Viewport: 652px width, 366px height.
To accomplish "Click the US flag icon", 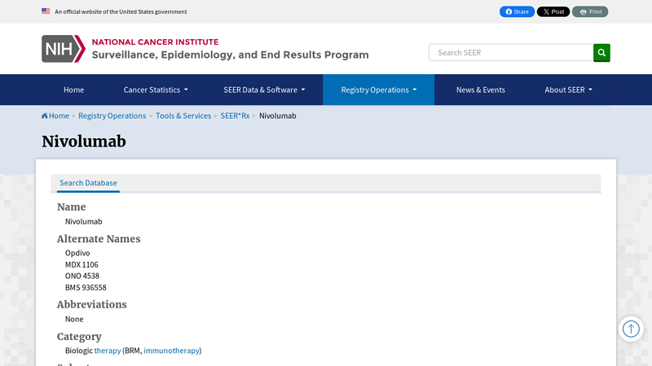I will (x=46, y=11).
